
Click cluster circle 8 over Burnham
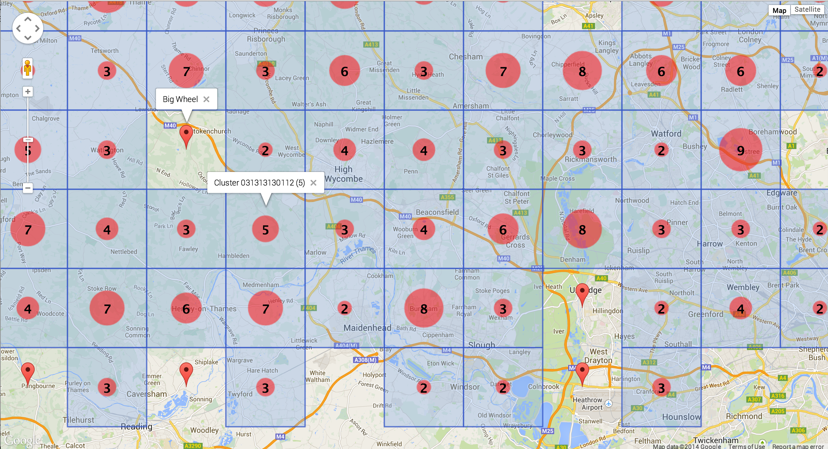coord(424,309)
